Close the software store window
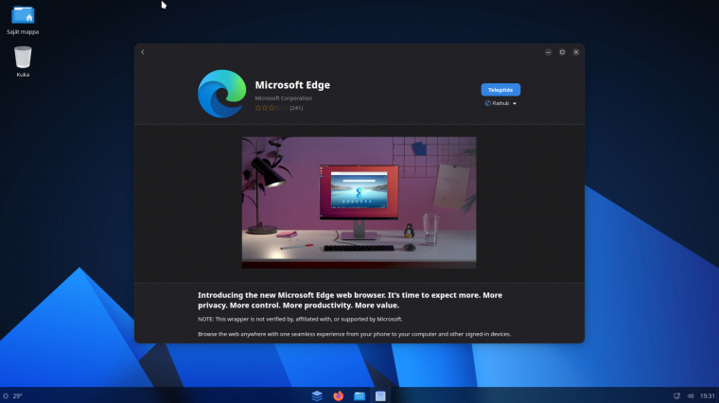The width and height of the screenshot is (719, 403). [x=576, y=52]
